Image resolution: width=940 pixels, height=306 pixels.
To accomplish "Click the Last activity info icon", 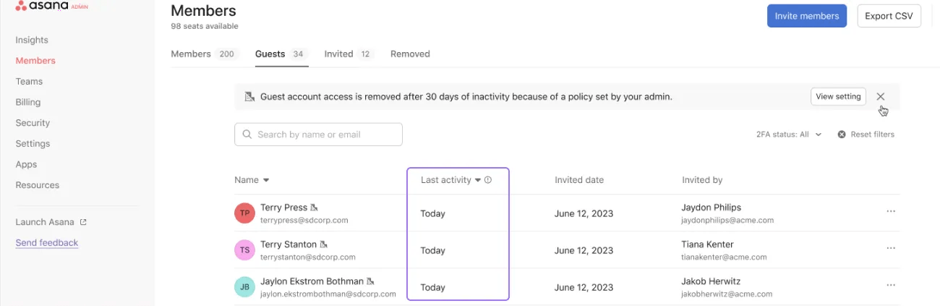I will (x=488, y=180).
